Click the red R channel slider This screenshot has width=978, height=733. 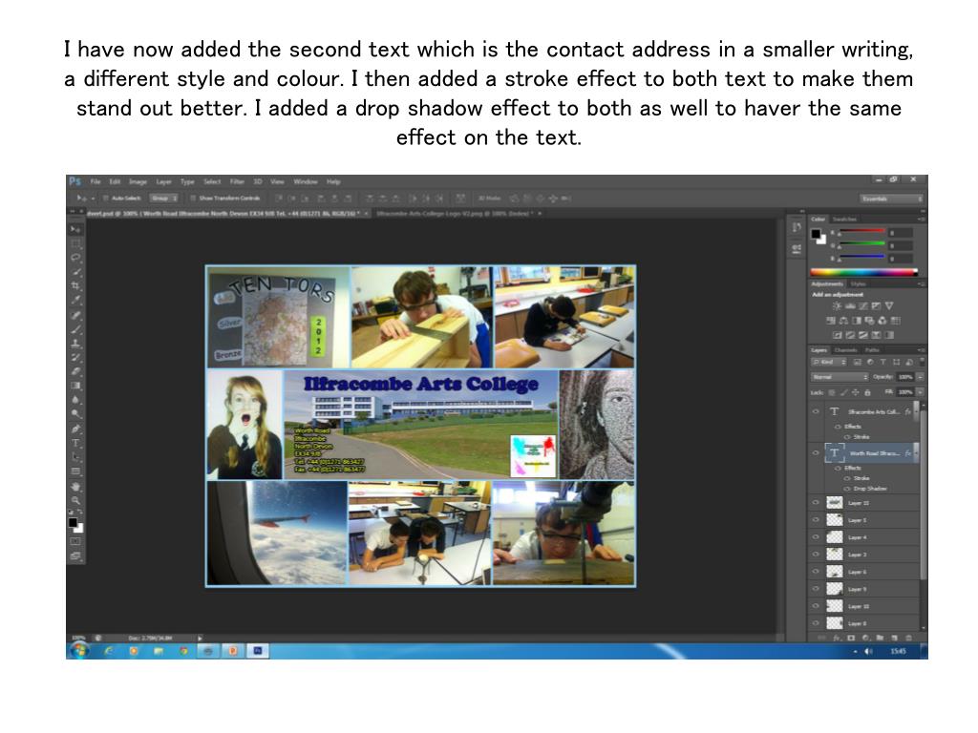(x=861, y=231)
